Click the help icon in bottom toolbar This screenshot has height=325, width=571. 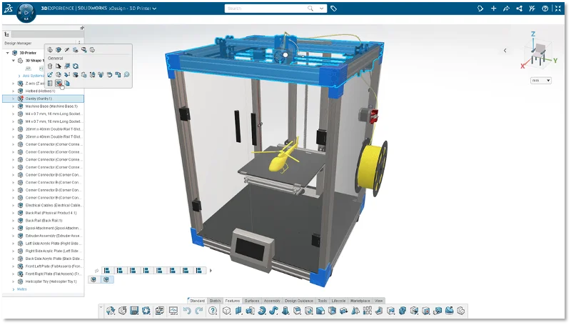[x=212, y=311]
